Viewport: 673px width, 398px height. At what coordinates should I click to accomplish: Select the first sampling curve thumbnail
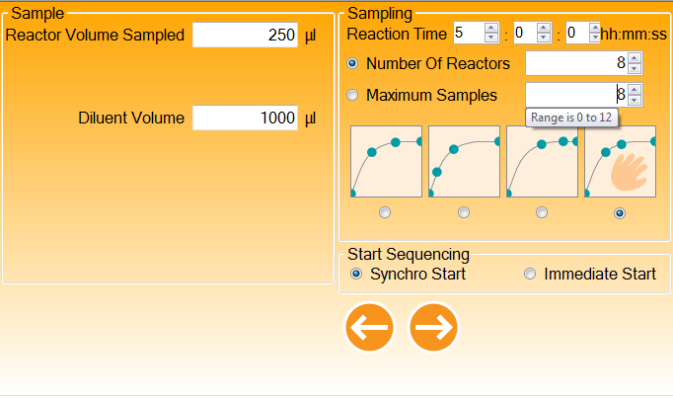(x=386, y=161)
